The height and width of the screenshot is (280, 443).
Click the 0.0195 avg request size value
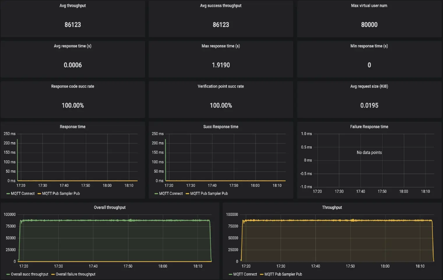point(369,105)
